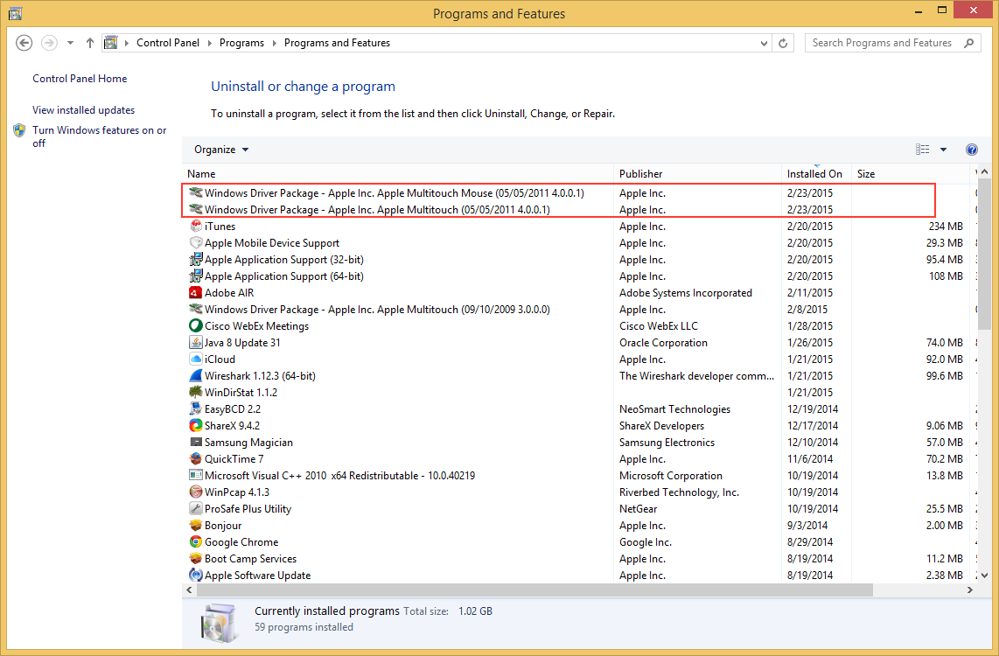The width and height of the screenshot is (999, 656).
Task: Select the Google Chrome icon
Action: pos(196,541)
